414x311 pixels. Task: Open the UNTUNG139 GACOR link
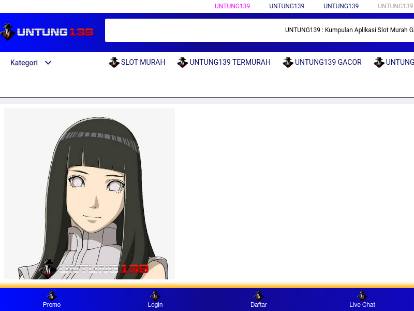pos(328,62)
